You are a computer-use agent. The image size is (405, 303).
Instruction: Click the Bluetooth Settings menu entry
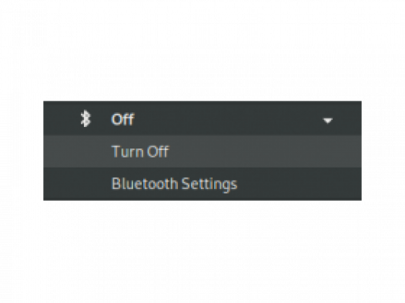coord(202,184)
